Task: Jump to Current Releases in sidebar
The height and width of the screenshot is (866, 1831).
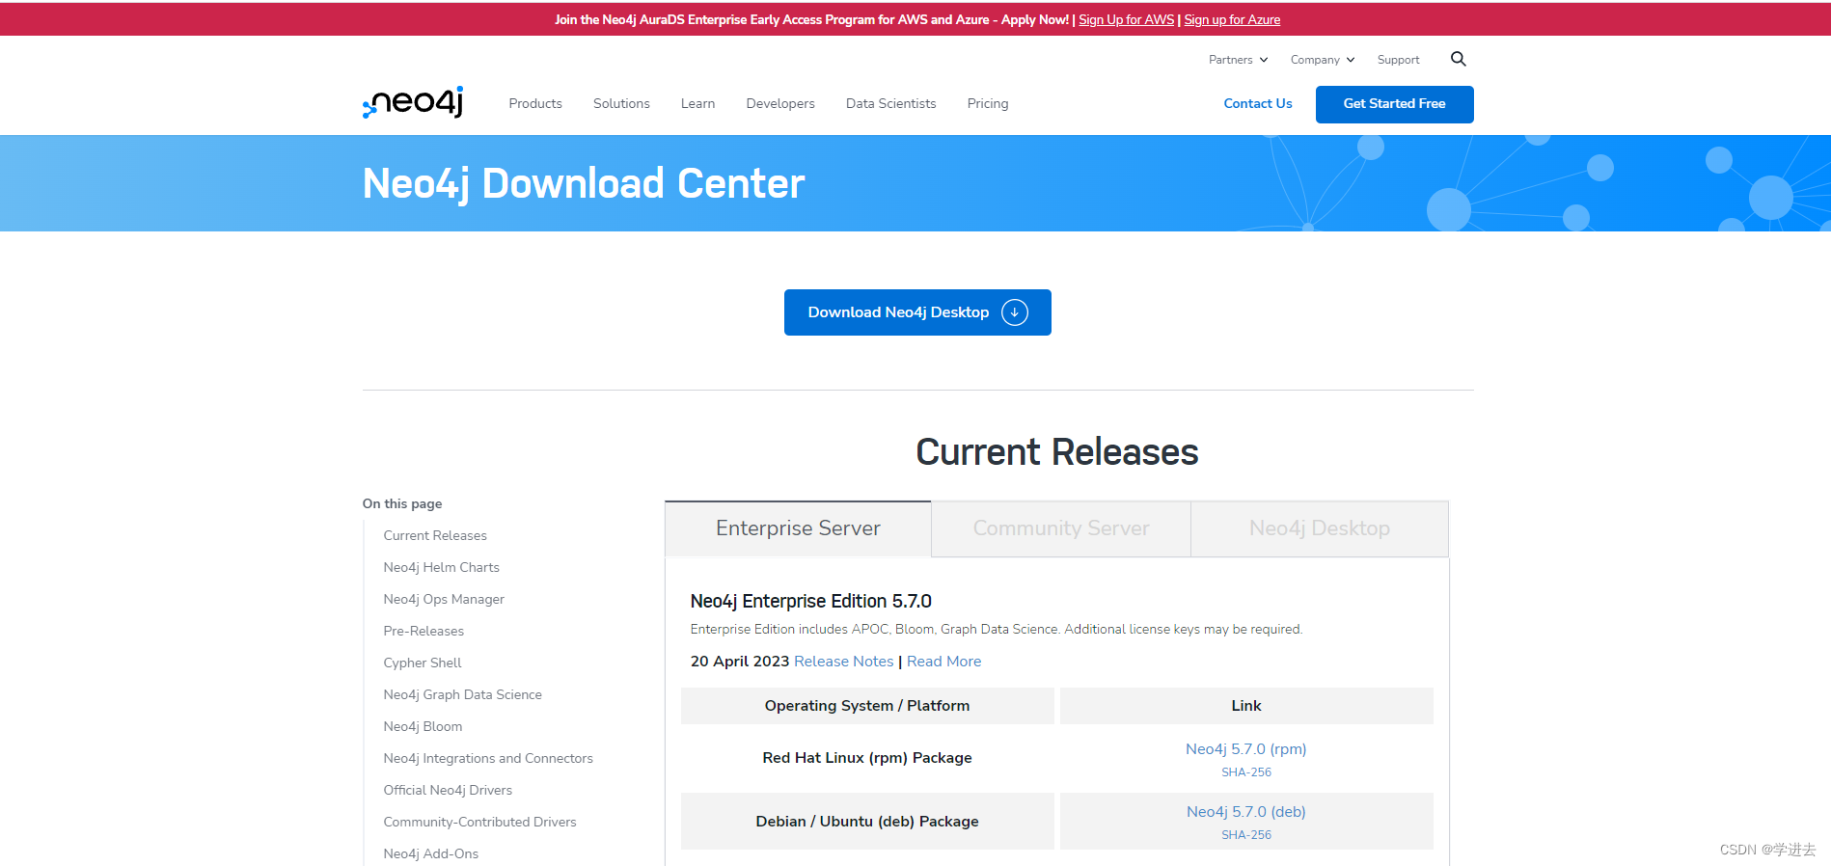Action: (x=435, y=535)
